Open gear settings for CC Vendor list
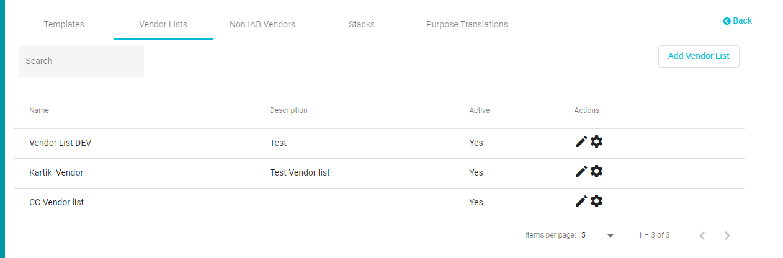The width and height of the screenshot is (783, 258). coord(596,202)
